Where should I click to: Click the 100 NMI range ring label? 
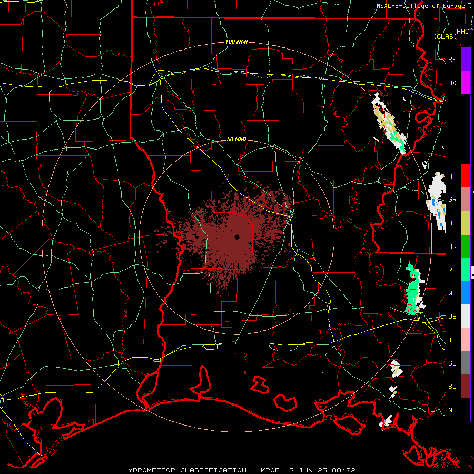coord(236,42)
